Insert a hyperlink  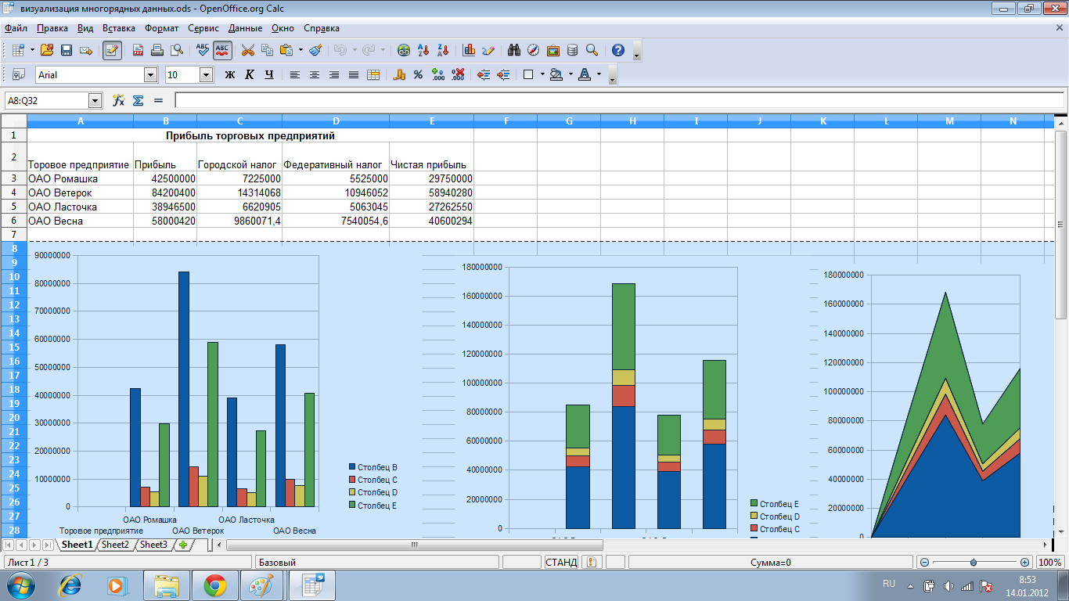click(404, 50)
